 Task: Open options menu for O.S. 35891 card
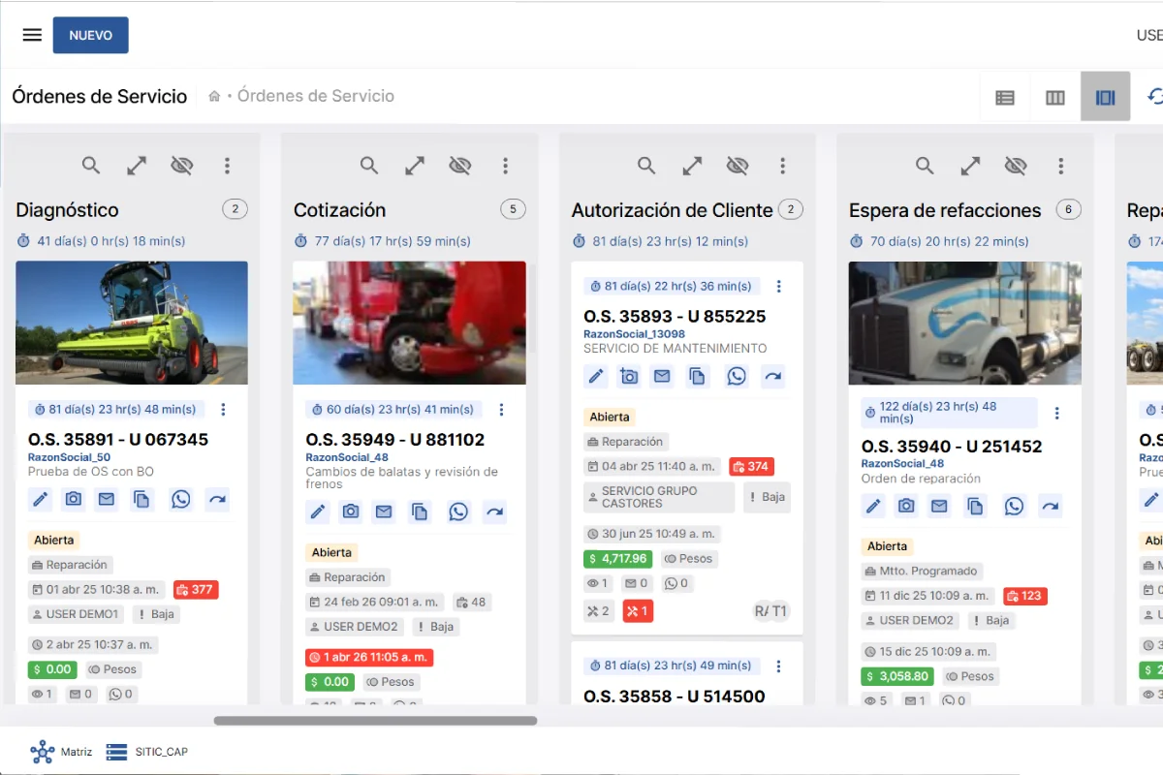(224, 409)
